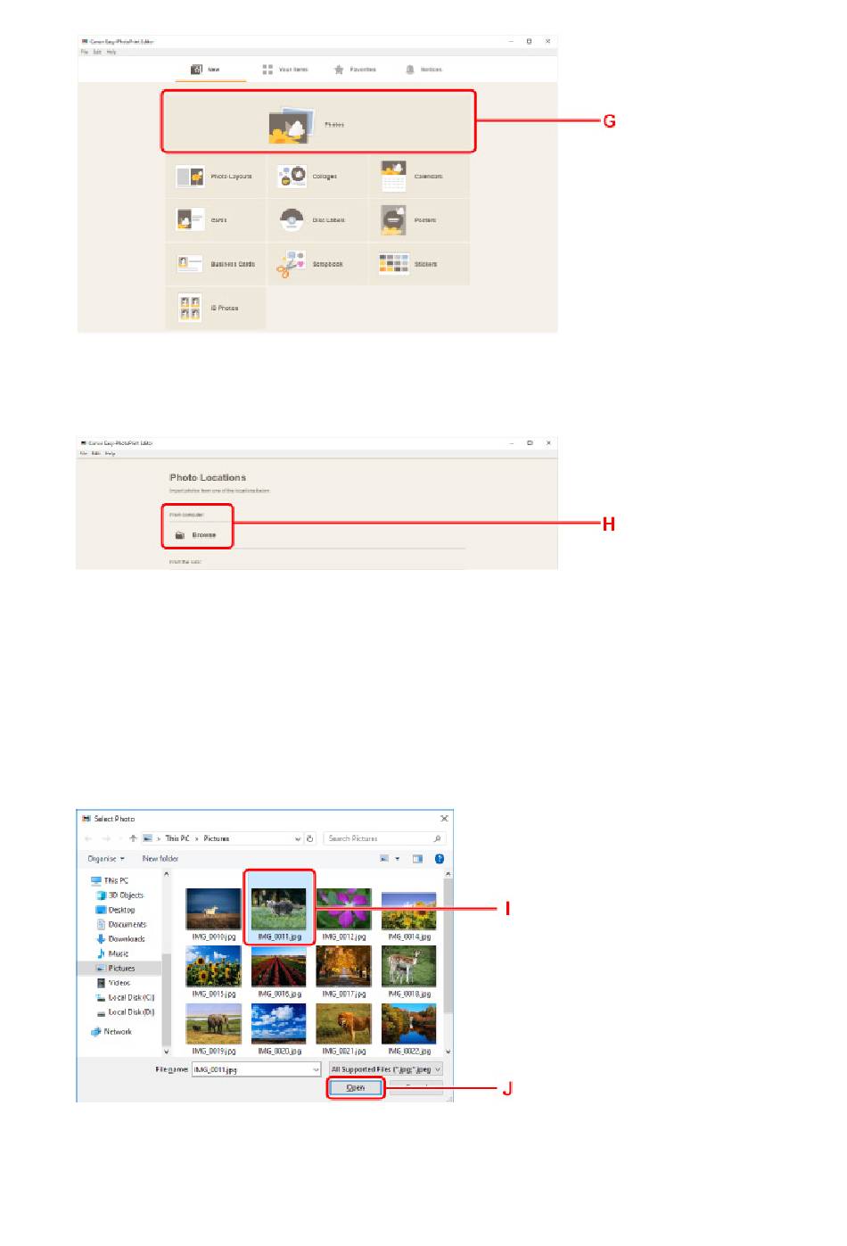Select 3D Objects in navigation tree
Image resolution: width=847 pixels, height=1246 pixels.
[x=119, y=895]
